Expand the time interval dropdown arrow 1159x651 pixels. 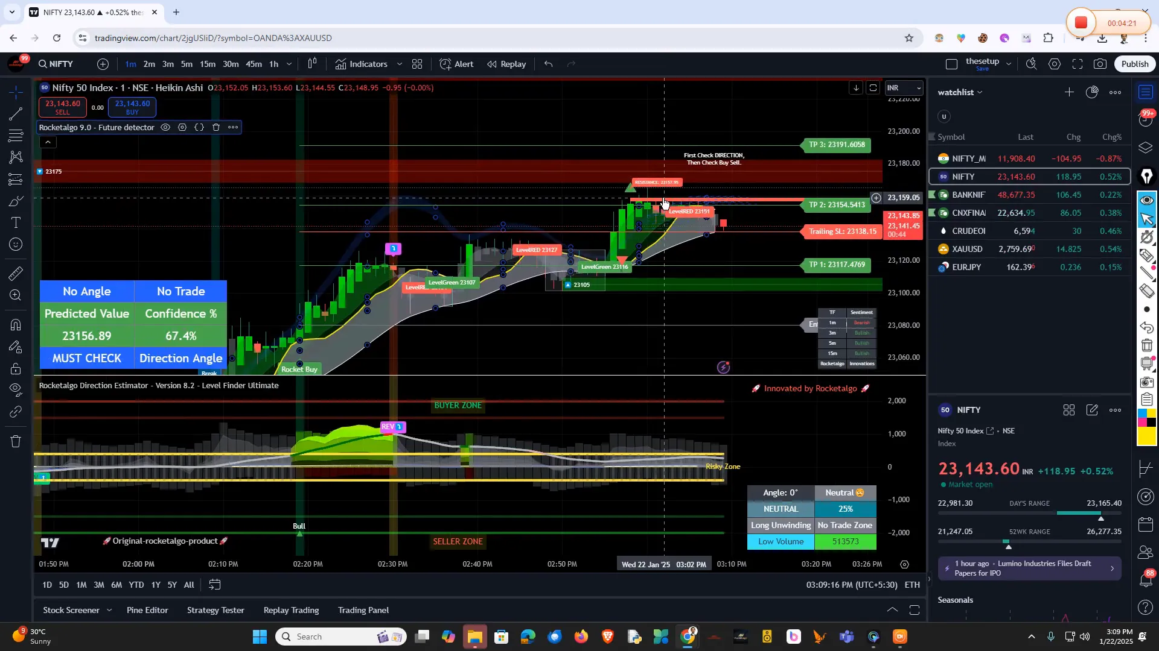(x=289, y=64)
